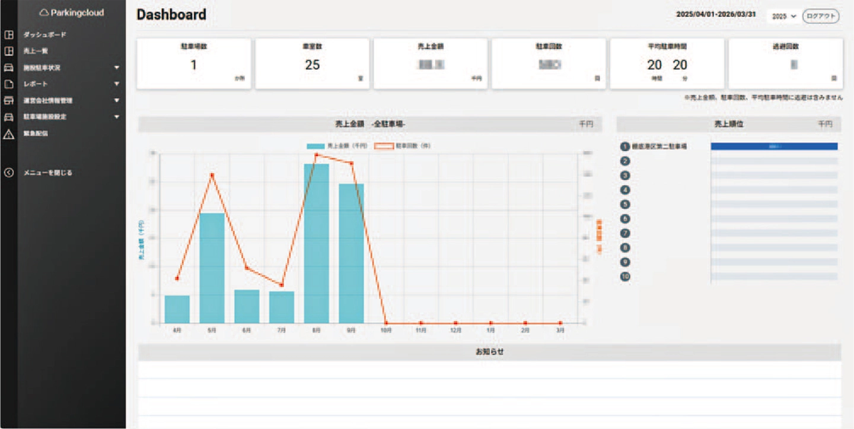Expand the 運営会社情報管理 submenu arrow
This screenshot has width=854, height=429.
(x=117, y=101)
